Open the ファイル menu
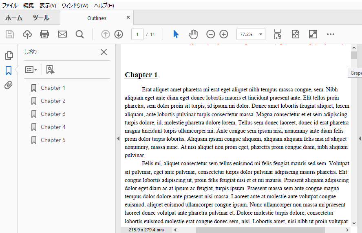 [10, 6]
